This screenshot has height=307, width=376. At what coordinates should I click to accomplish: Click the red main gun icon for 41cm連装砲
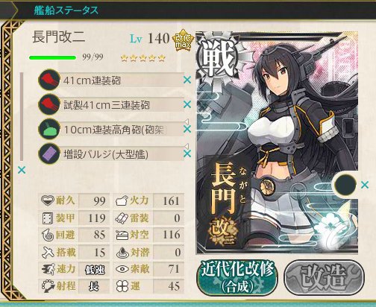49,80
